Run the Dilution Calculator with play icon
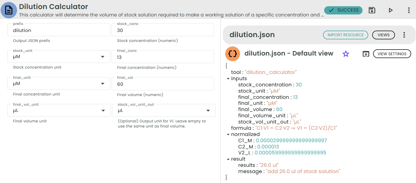Image resolution: width=416 pixels, height=183 pixels. pos(390,10)
